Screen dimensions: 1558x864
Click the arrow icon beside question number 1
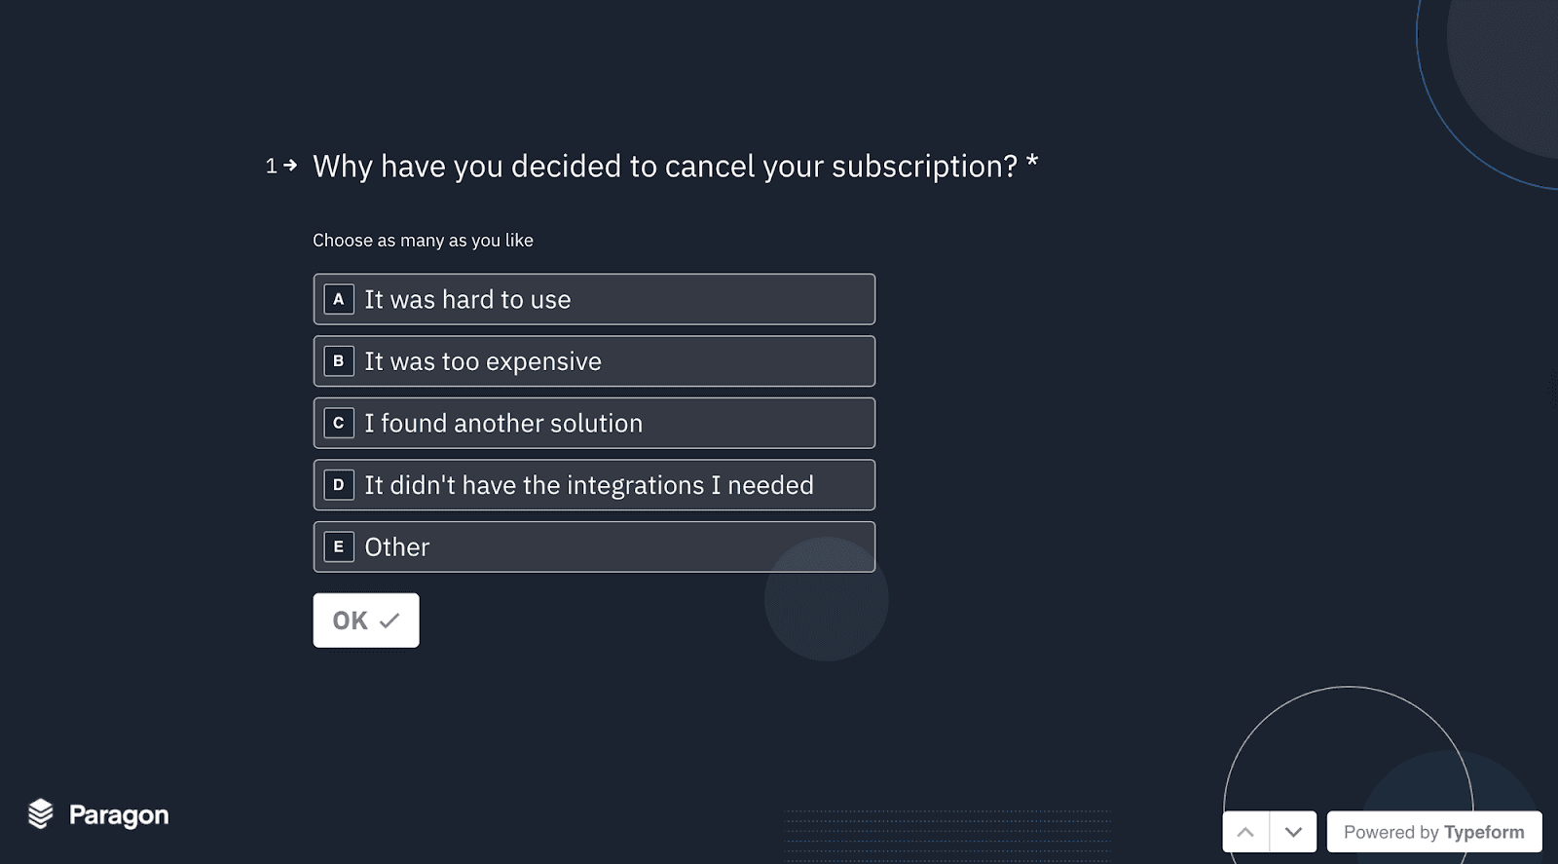pyautogui.click(x=290, y=166)
